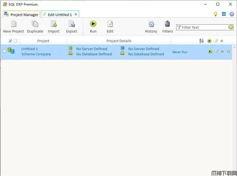Delete Untitled 1 using row X icon
This screenshot has width=237, height=176.
pos(222,51)
